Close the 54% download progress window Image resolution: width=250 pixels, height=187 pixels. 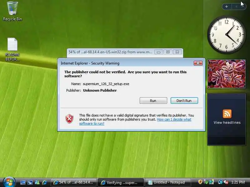177,52
